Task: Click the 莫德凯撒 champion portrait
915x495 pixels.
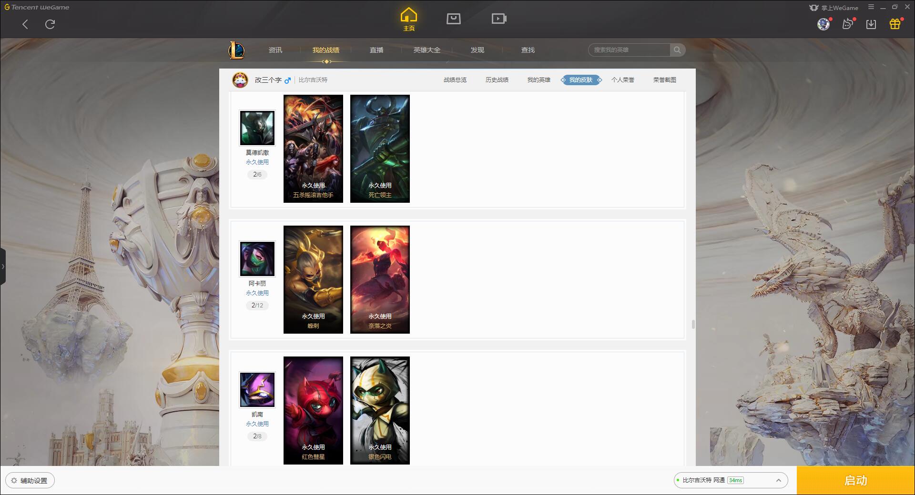Action: click(x=257, y=128)
